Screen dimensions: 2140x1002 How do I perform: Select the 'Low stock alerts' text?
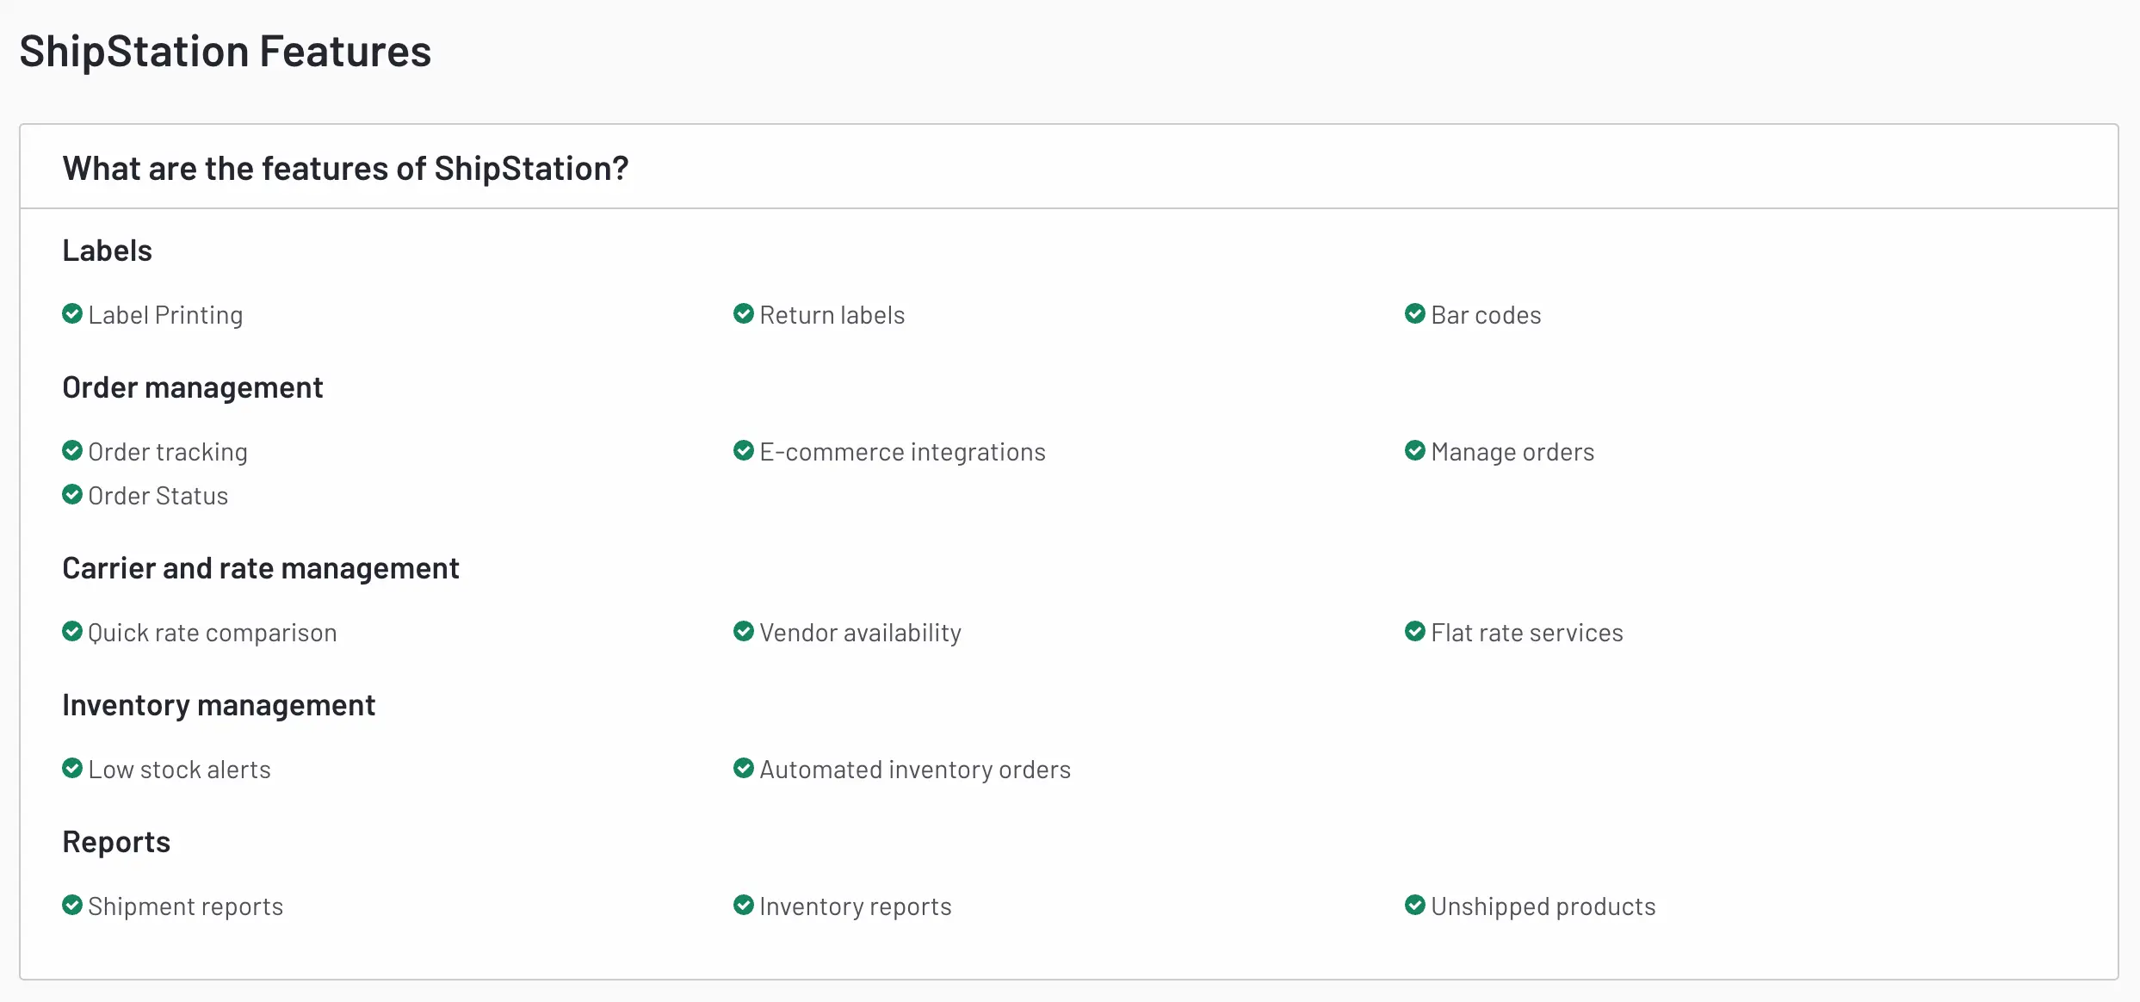click(x=179, y=770)
